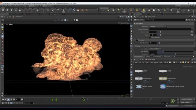Viewport: 196px width, 110px height.
Task: Collapse the Noise Pattern section
Action: 135,24
